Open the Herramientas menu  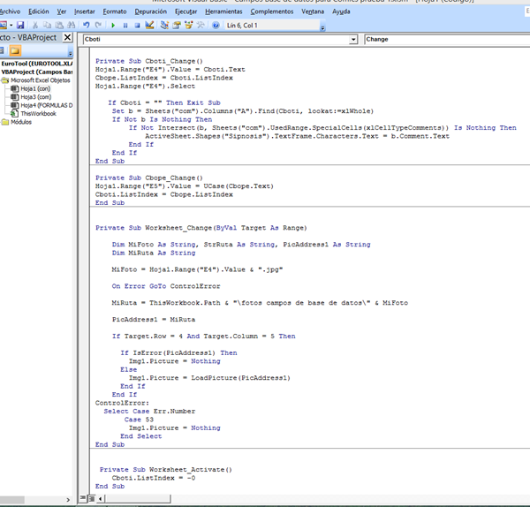(x=222, y=11)
